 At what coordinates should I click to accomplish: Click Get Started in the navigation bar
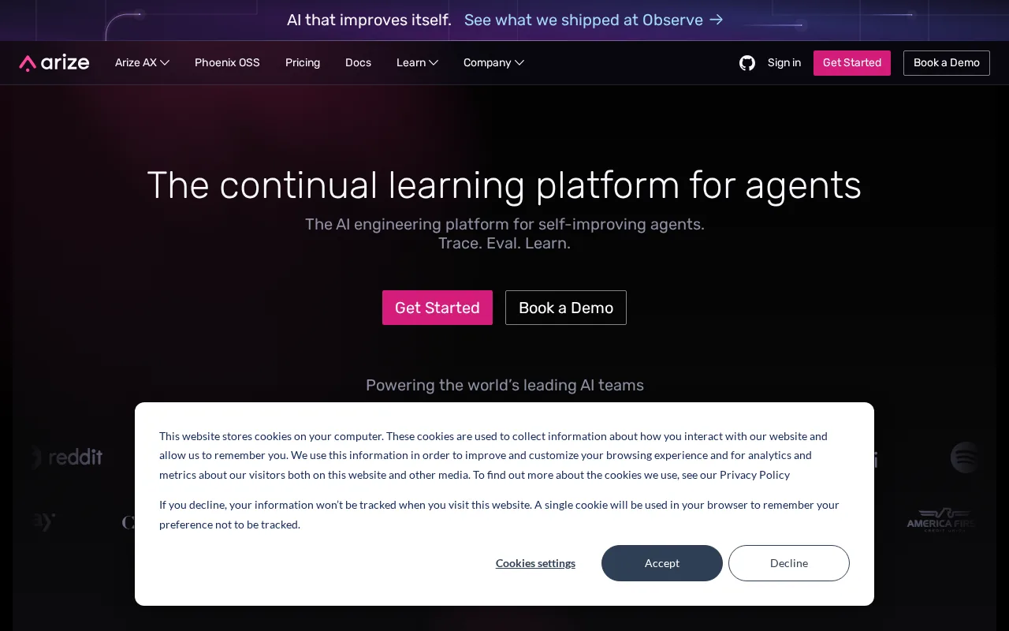click(852, 63)
